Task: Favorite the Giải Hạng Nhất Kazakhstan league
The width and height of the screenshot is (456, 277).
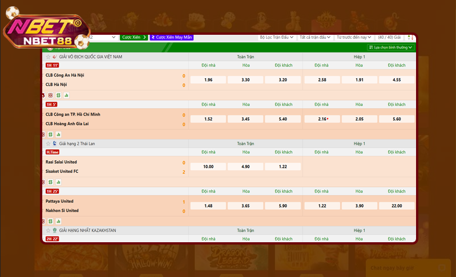Action: coord(48,230)
